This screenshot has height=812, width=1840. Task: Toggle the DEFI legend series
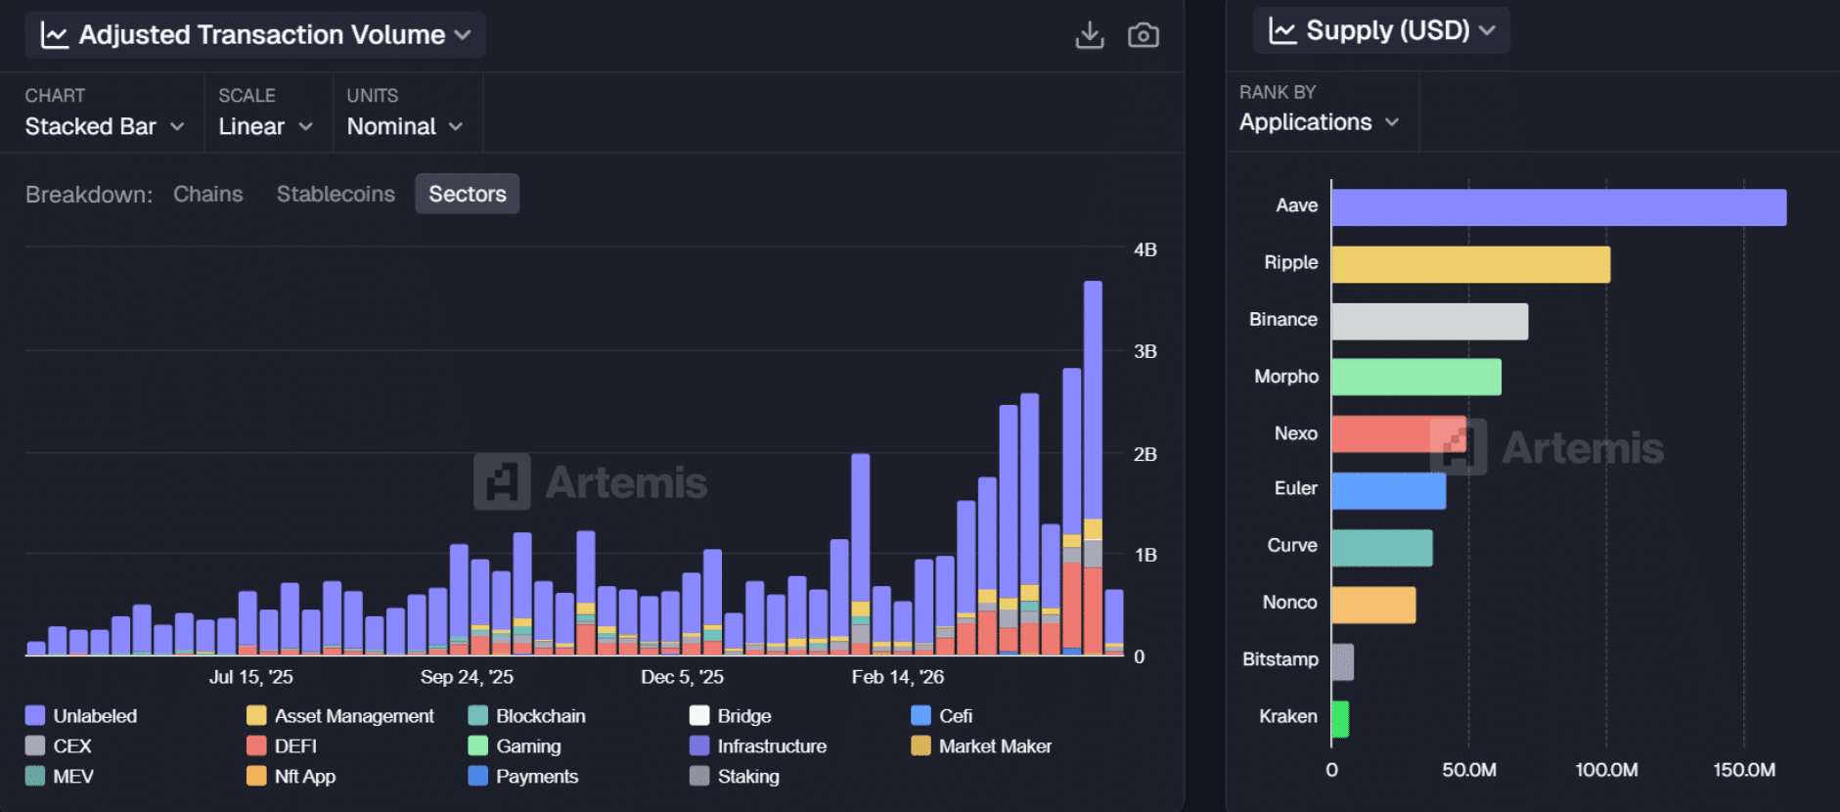click(282, 745)
